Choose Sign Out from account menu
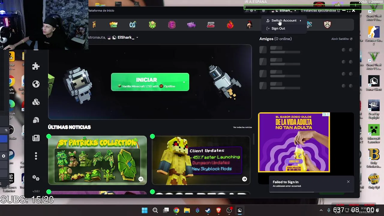 pos(278,28)
